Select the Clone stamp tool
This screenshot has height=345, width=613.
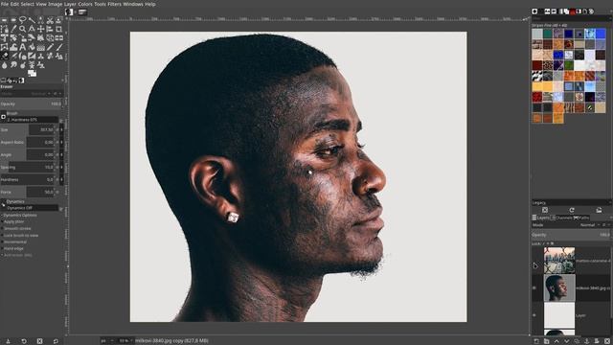(x=40, y=56)
